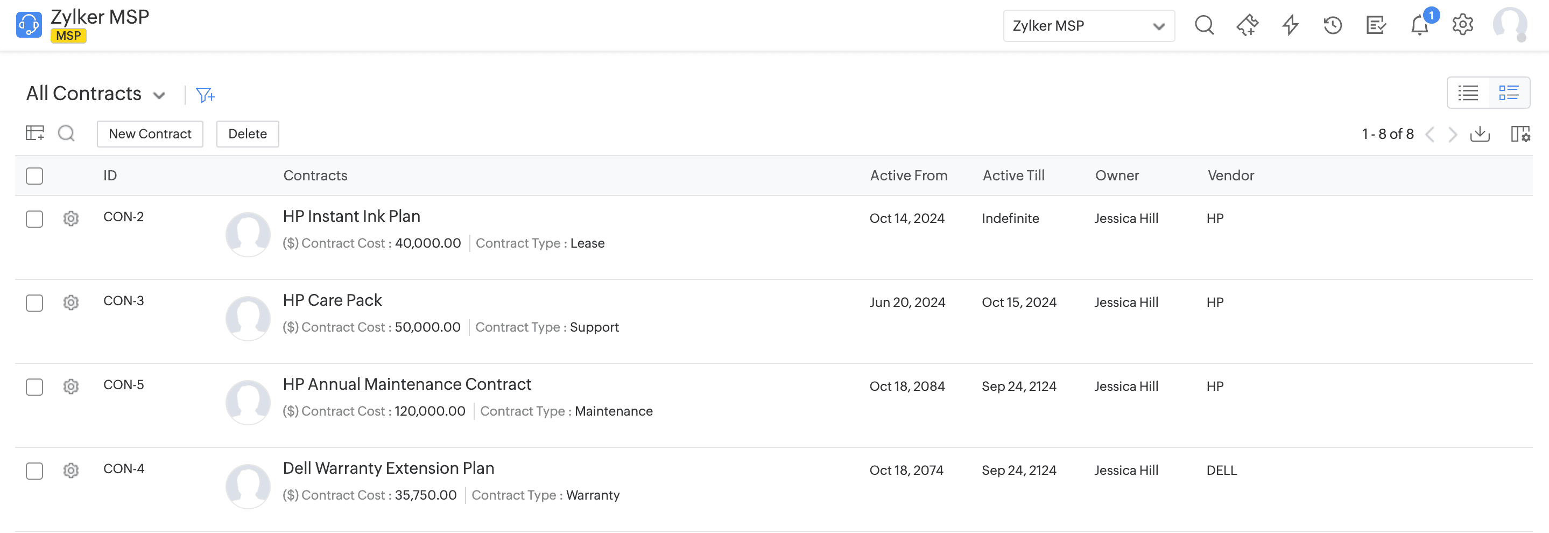1549x533 pixels.
Task: Click the lightning bolt quick actions icon
Action: pos(1290,25)
